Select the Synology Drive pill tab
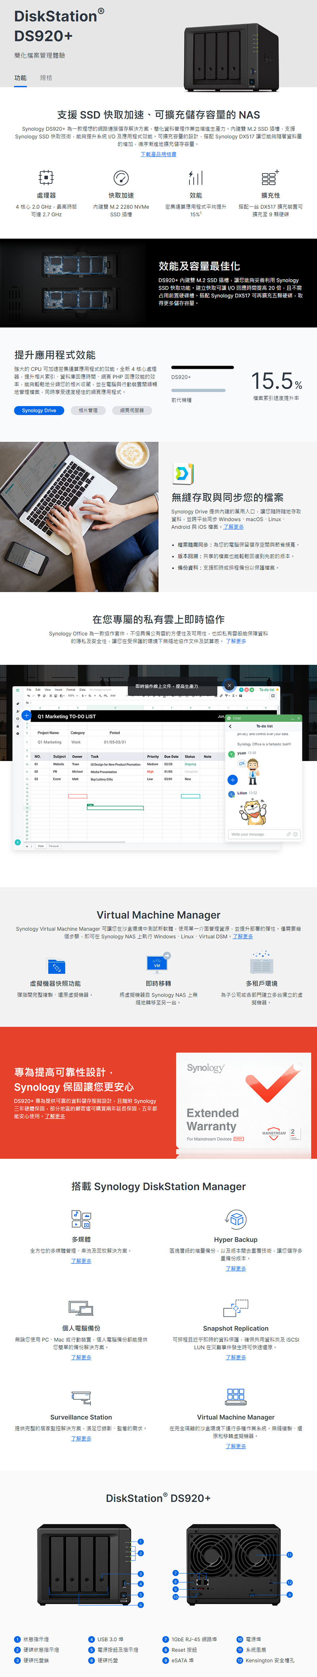Screen dimensions: 317x1677 [x=39, y=410]
